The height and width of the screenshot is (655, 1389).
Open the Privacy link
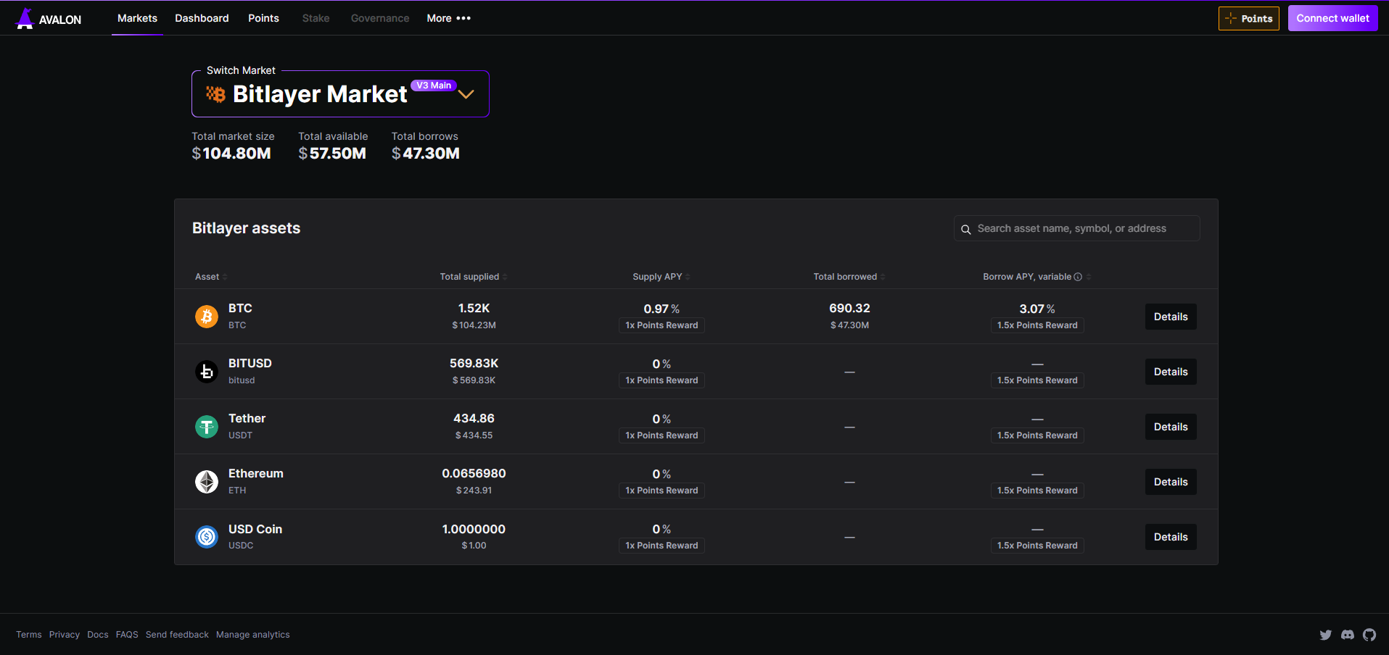tap(65, 635)
